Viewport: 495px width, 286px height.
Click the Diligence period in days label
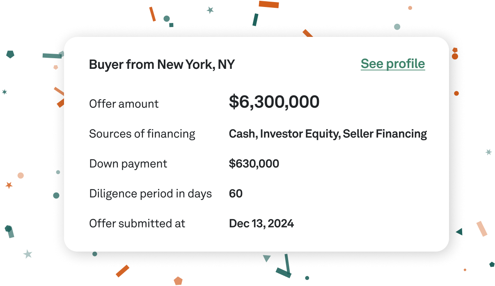coord(150,194)
